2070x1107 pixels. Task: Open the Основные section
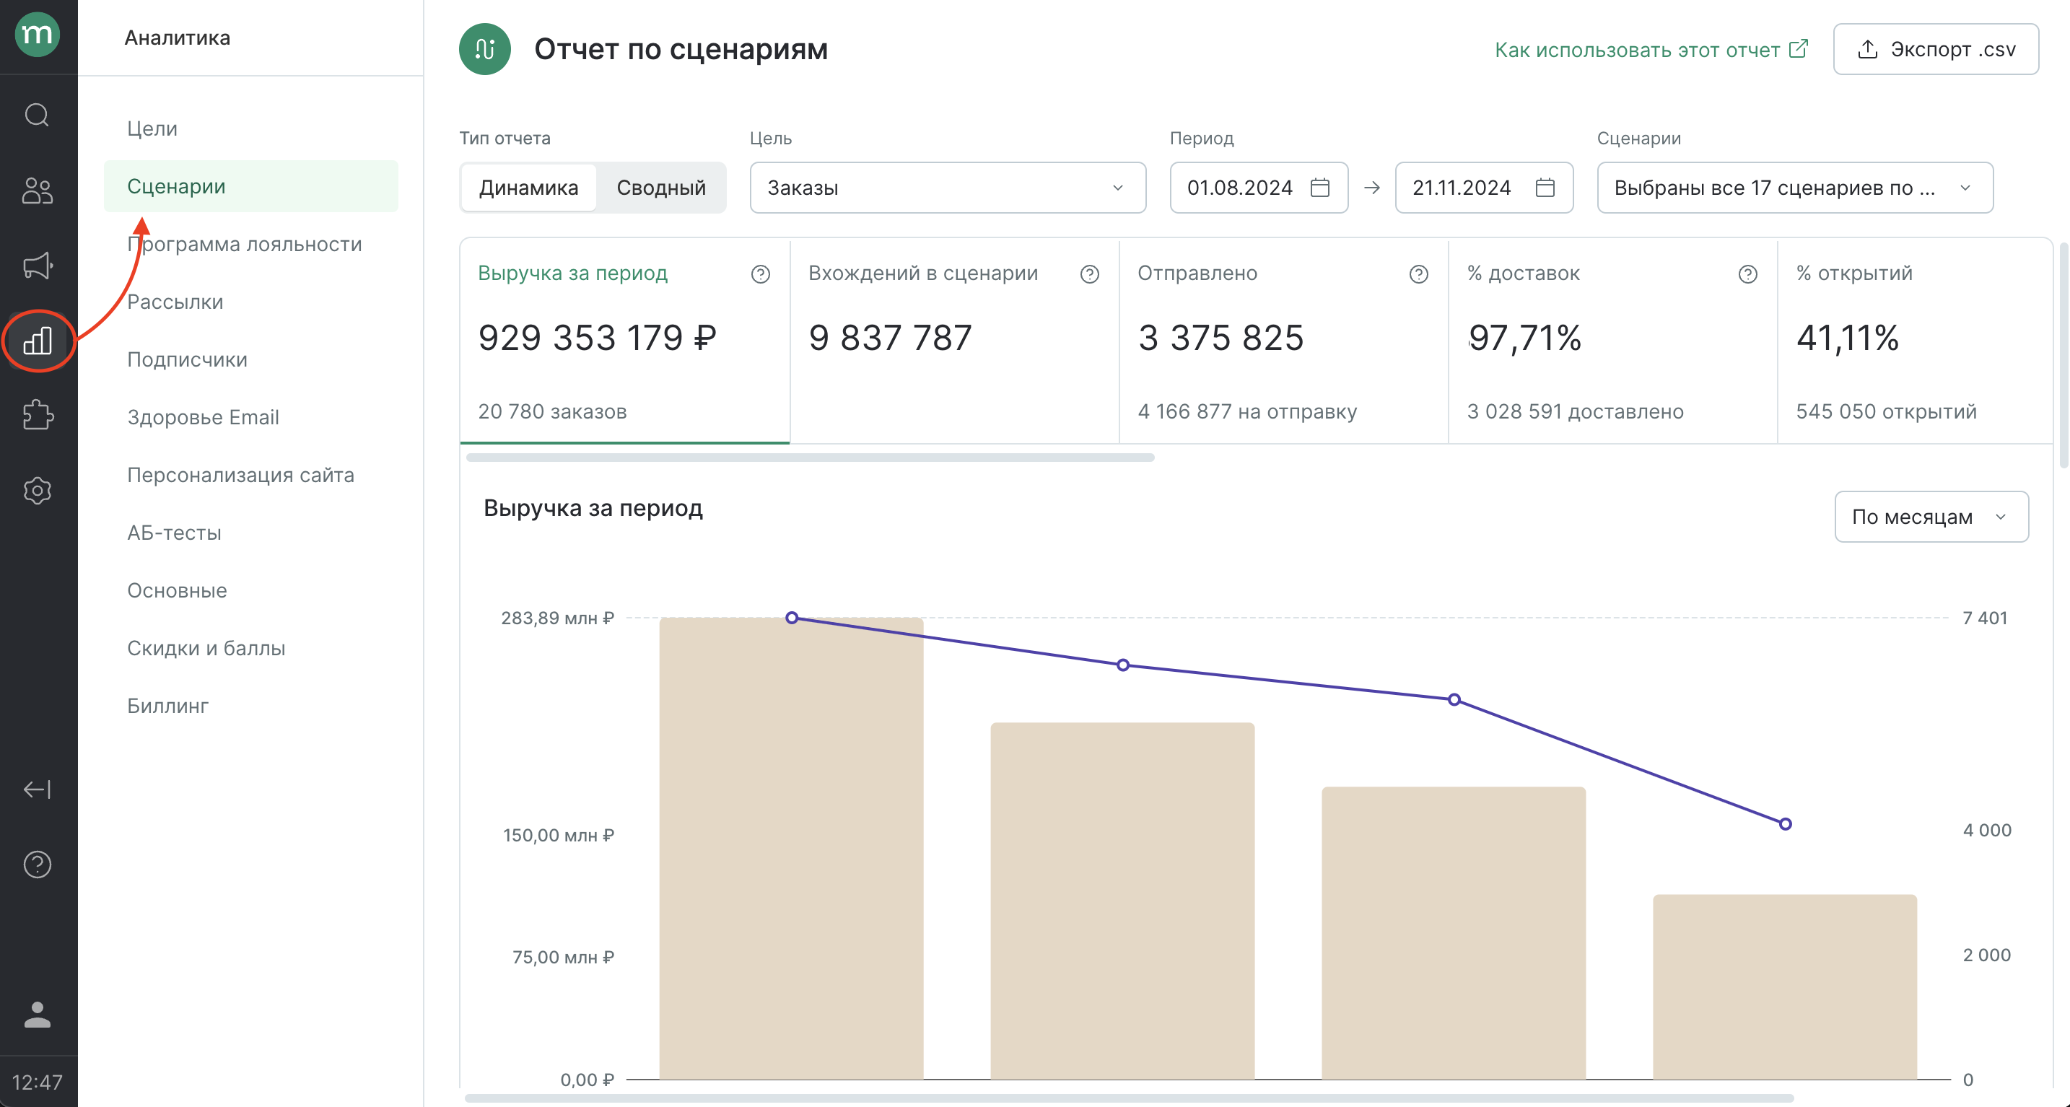[177, 590]
